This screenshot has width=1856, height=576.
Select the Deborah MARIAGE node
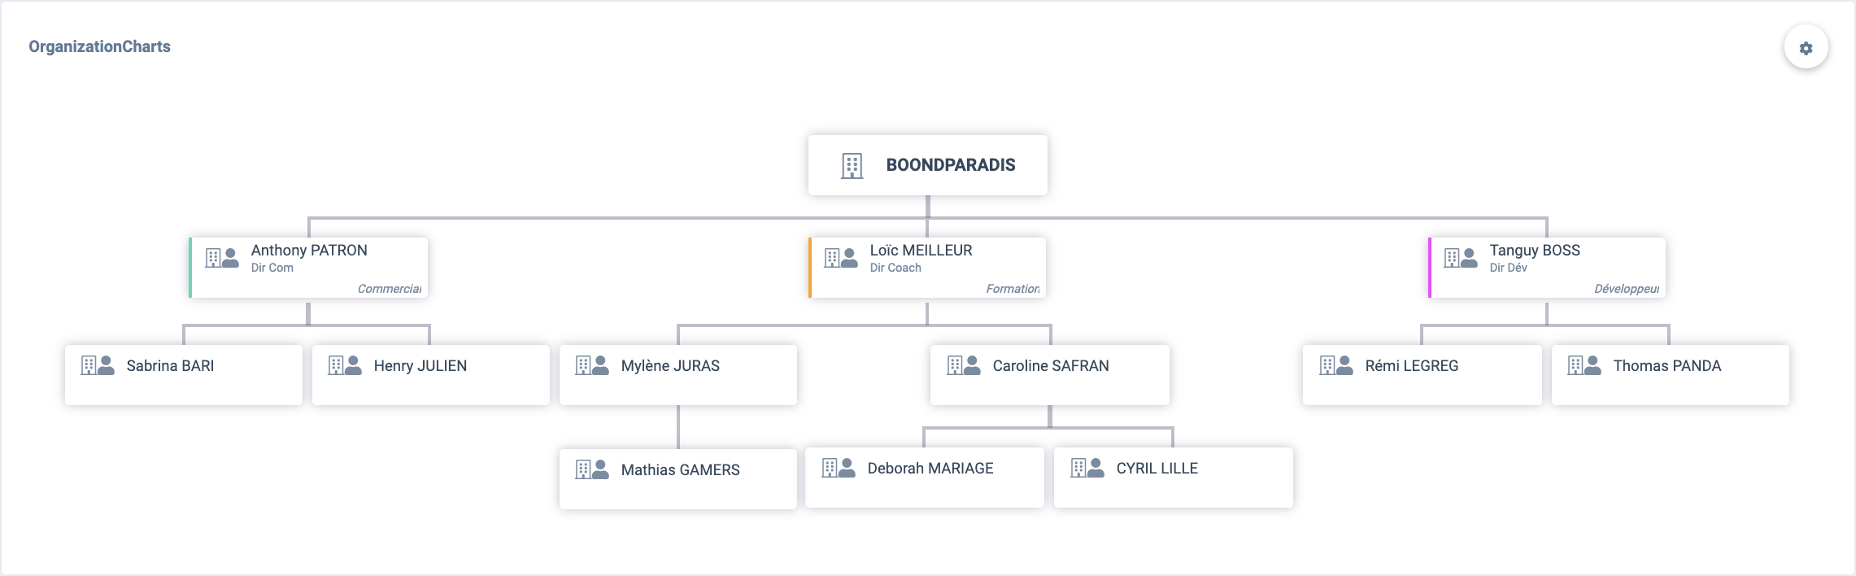pos(925,478)
